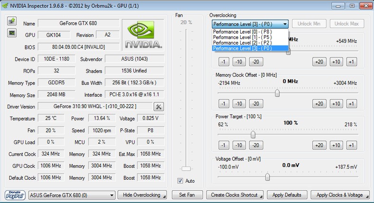Click the Set Fan button

pos(186,195)
